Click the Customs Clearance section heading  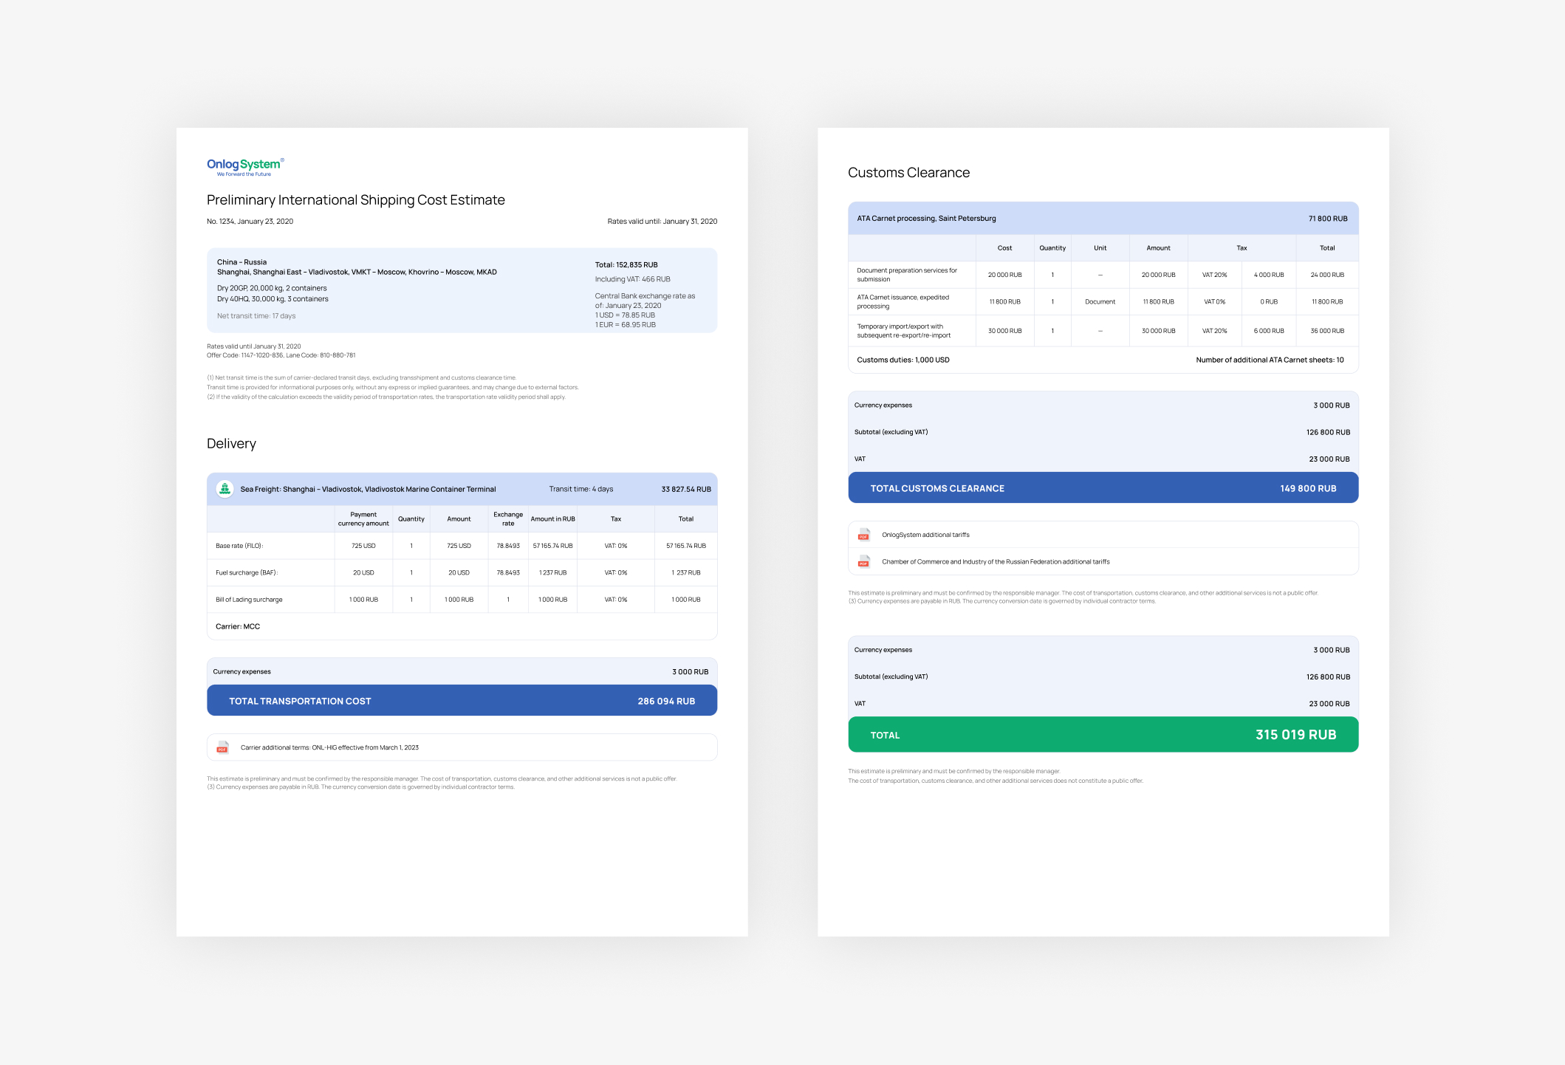(908, 173)
